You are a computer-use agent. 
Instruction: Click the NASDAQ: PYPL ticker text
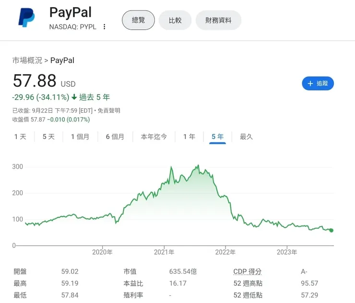(x=72, y=27)
